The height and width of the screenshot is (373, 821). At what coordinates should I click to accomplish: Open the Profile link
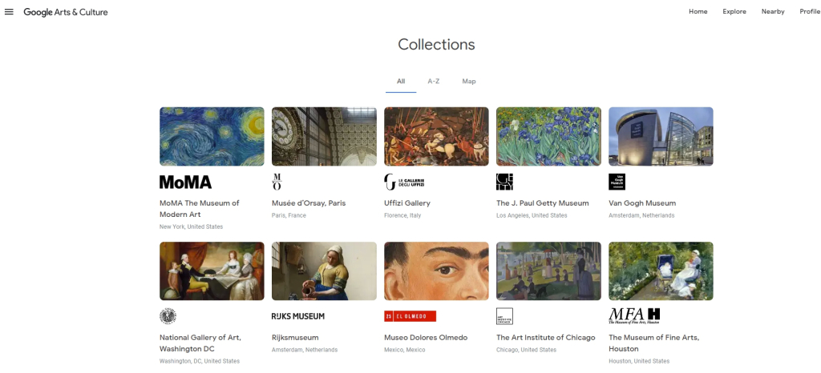[x=809, y=11]
